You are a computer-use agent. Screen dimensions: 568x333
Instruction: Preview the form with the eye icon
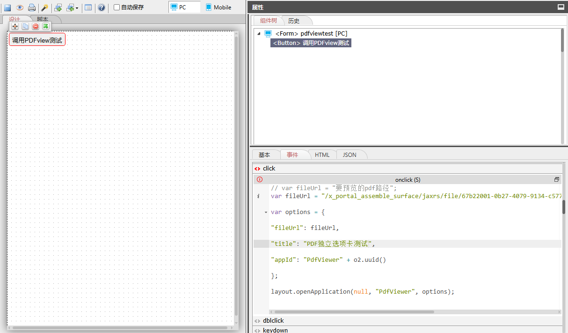pyautogui.click(x=20, y=7)
